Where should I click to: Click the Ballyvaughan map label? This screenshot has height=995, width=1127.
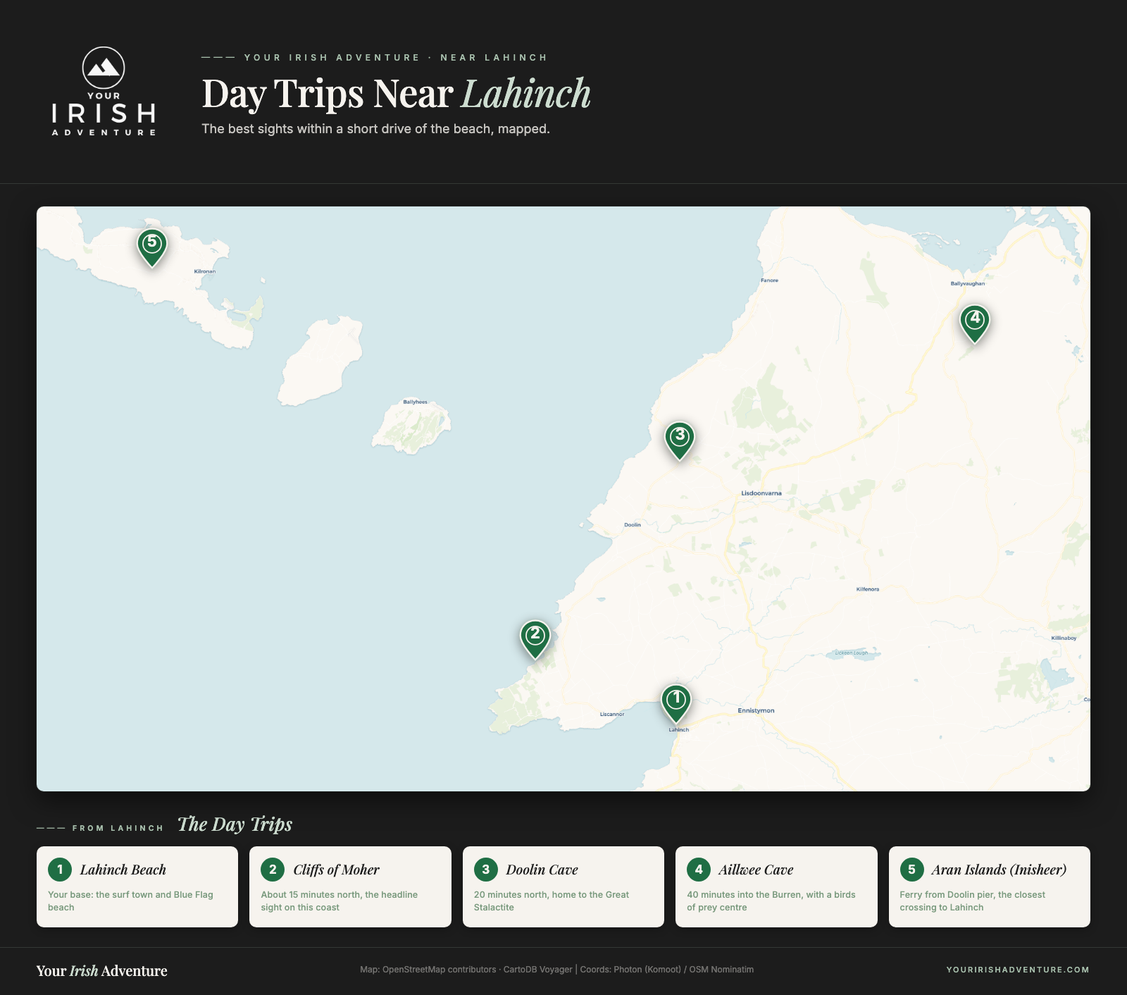(x=968, y=283)
